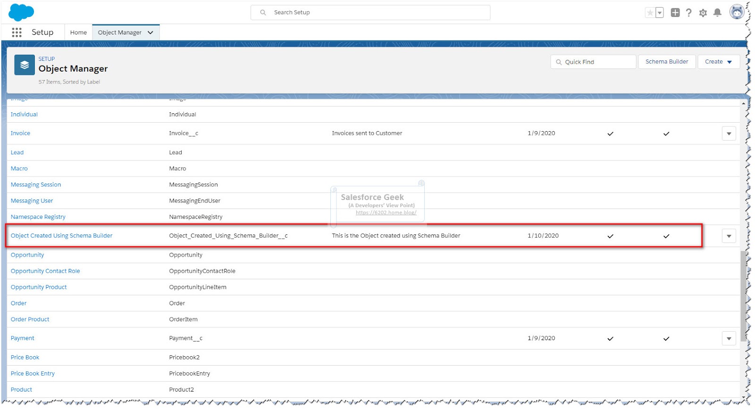Click the SETUP breadcrumb label
Viewport: 755px width, 409px height.
pyautogui.click(x=47, y=59)
